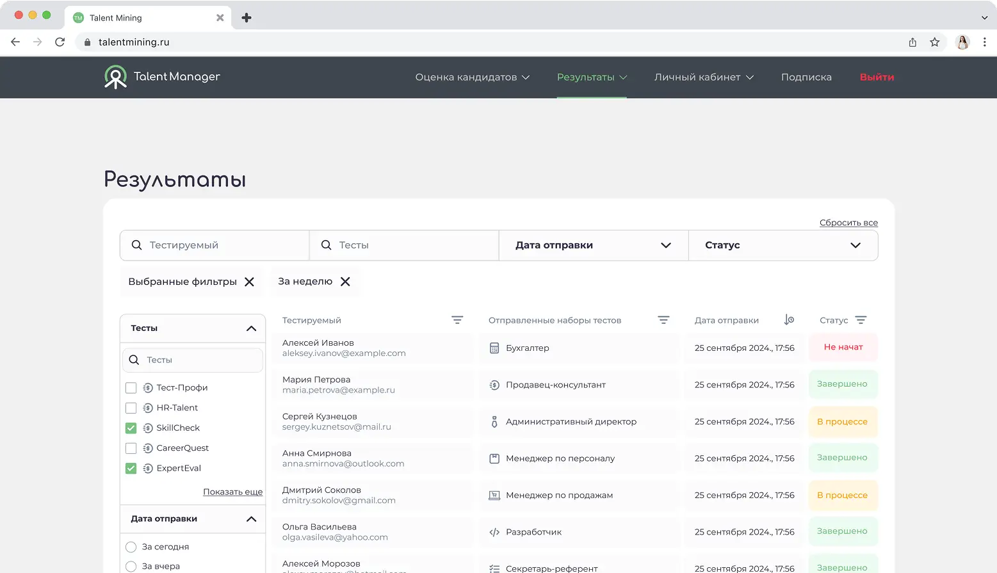Click the icon beside CareerQuest
The width and height of the screenshot is (997, 573).
click(x=148, y=448)
